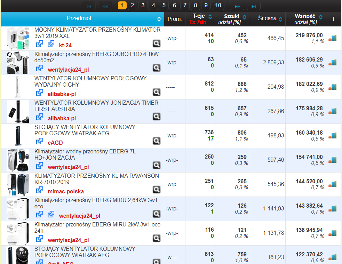Show trend chart for 136 945,94 row
Screen dimensions: 342x264
tap(332, 233)
